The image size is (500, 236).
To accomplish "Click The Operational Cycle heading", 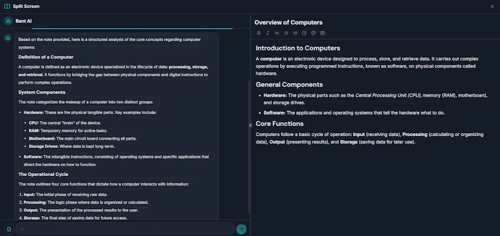I will click(43, 175).
